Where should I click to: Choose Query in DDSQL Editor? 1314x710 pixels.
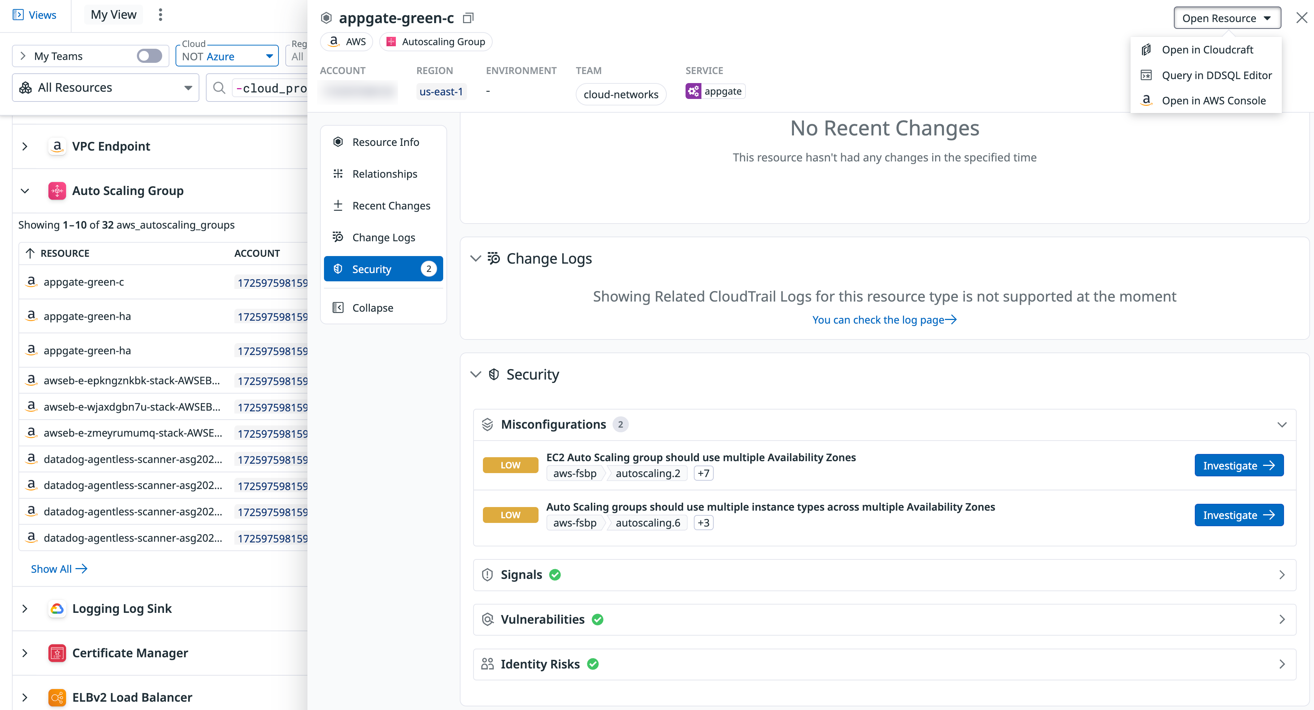[x=1216, y=75]
